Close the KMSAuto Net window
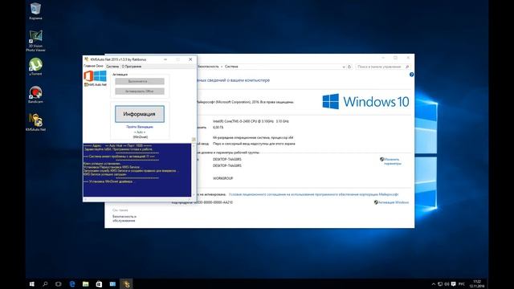514x289 pixels. coord(190,59)
